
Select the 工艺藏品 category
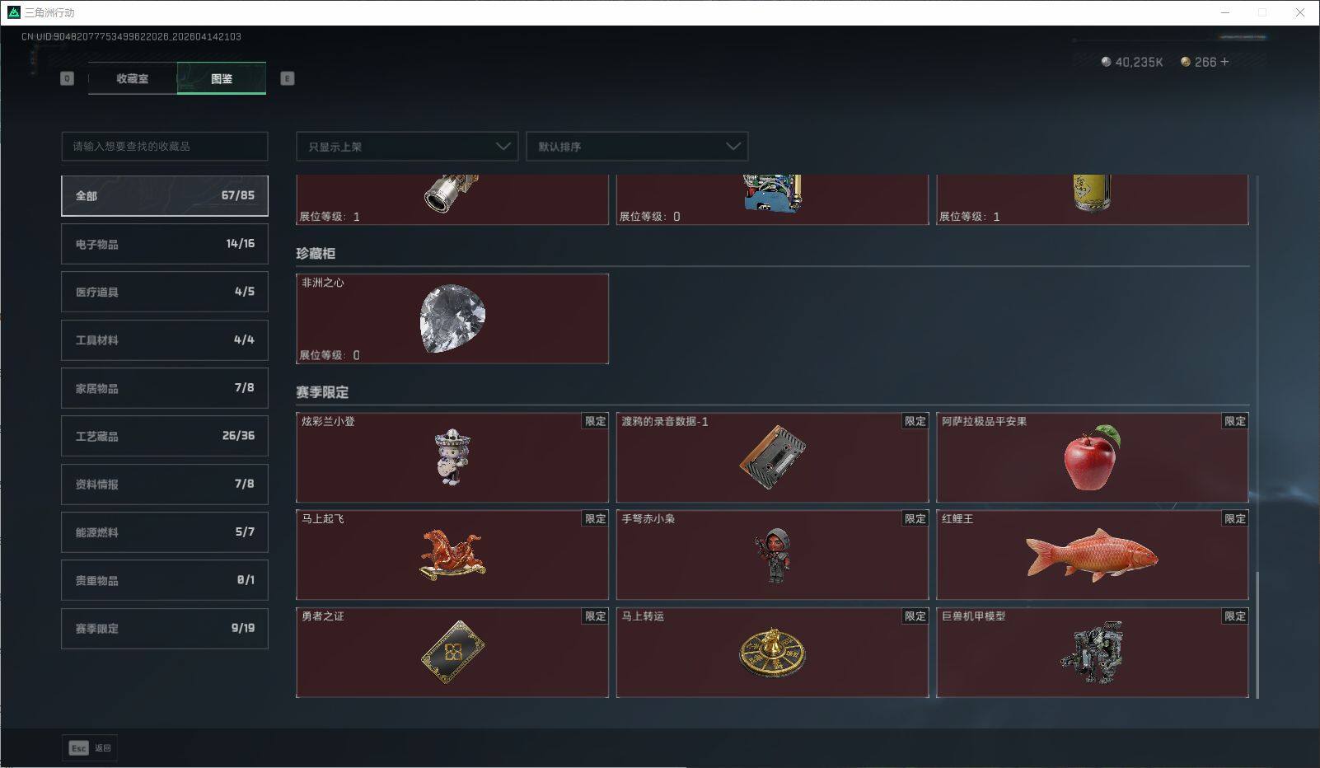tap(165, 436)
